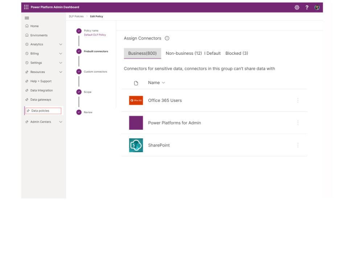Select the Power Platforms for Admin name
The image size is (363, 272).
pos(175,123)
